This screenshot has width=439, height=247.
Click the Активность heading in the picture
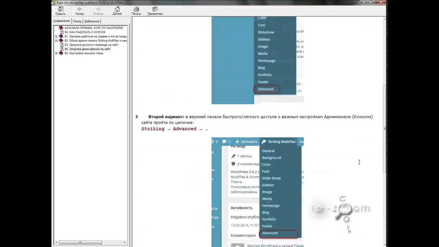click(241, 208)
